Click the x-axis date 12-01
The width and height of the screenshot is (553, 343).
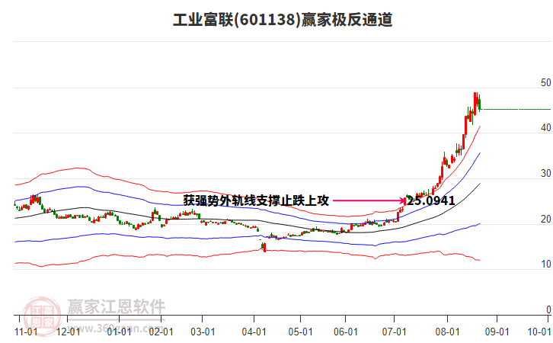[x=68, y=332]
